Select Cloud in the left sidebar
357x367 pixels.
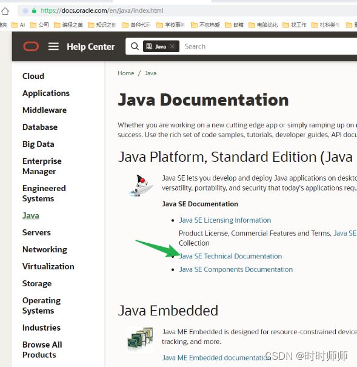[x=33, y=76]
